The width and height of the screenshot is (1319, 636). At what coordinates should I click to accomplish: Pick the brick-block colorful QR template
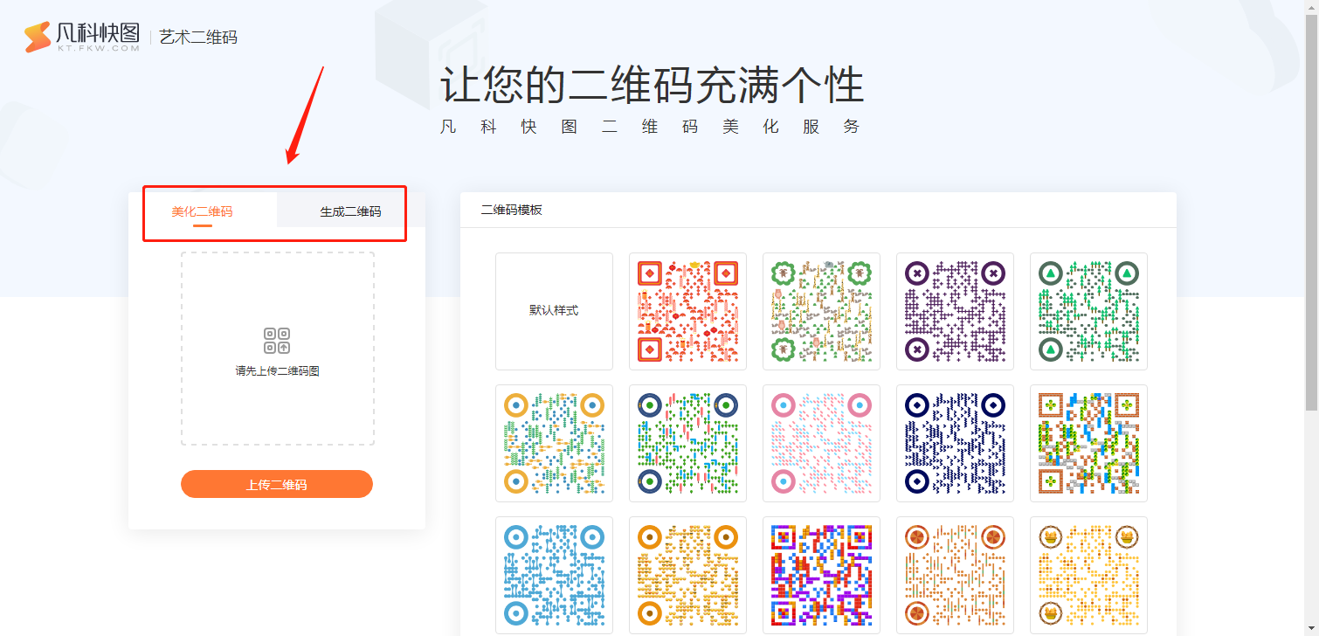coord(1088,443)
